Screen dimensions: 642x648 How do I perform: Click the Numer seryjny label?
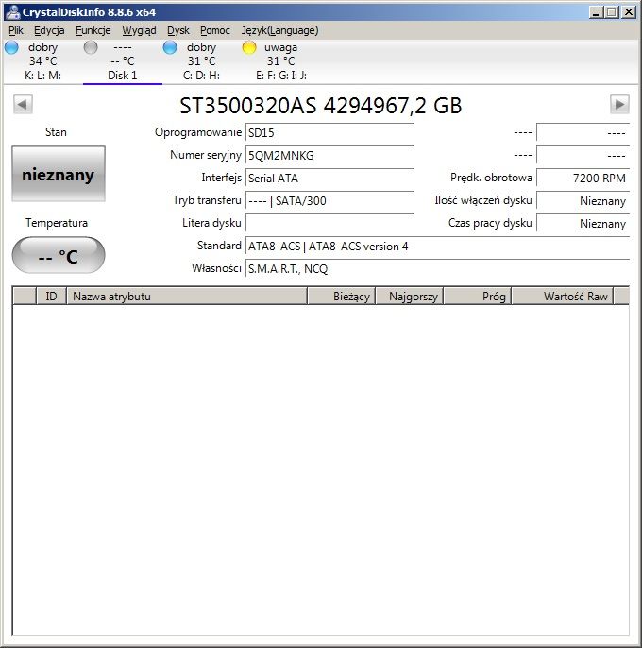206,155
